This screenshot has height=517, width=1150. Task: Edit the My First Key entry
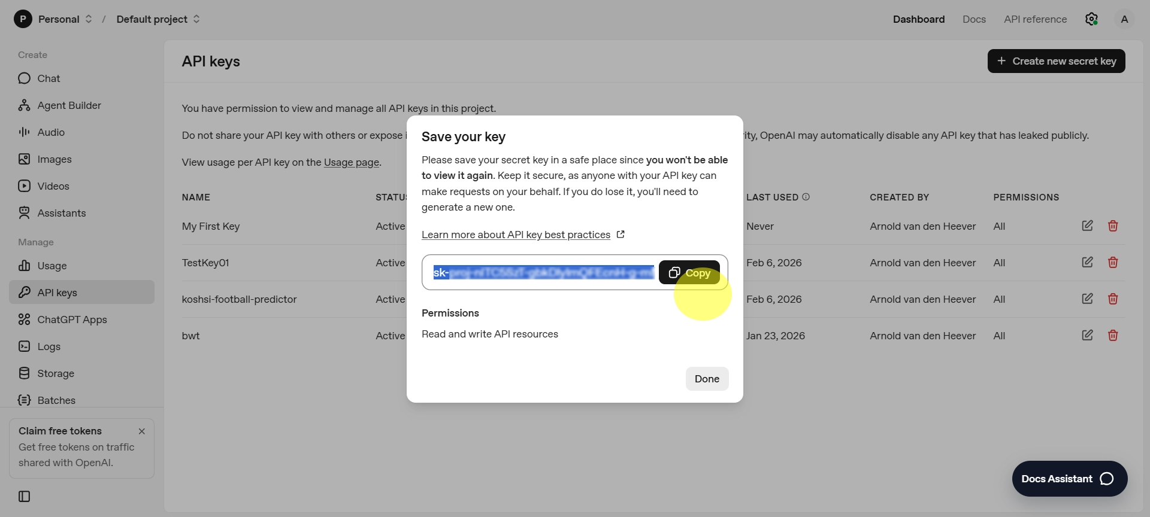1087,226
